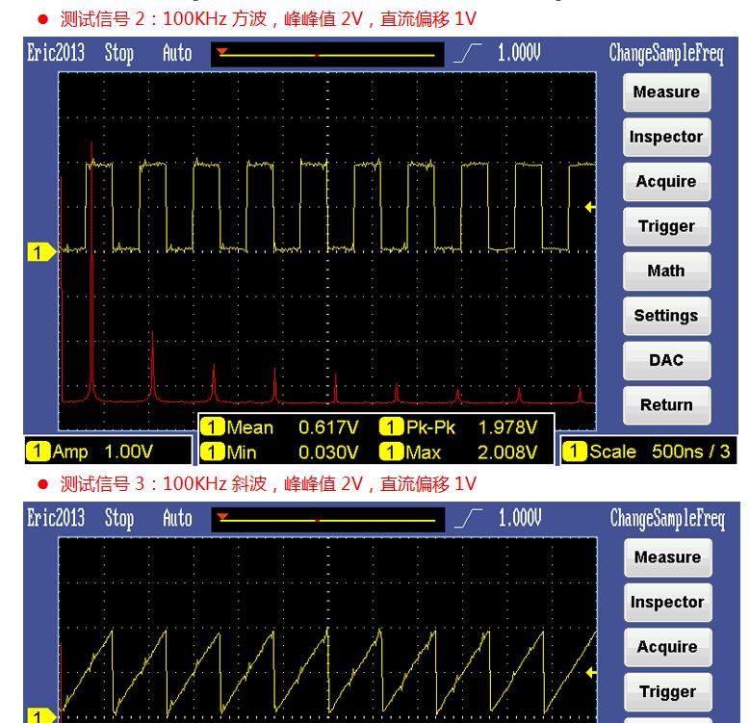The height and width of the screenshot is (723, 750).
Task: Click Stop status in second scope
Action: coord(118,519)
